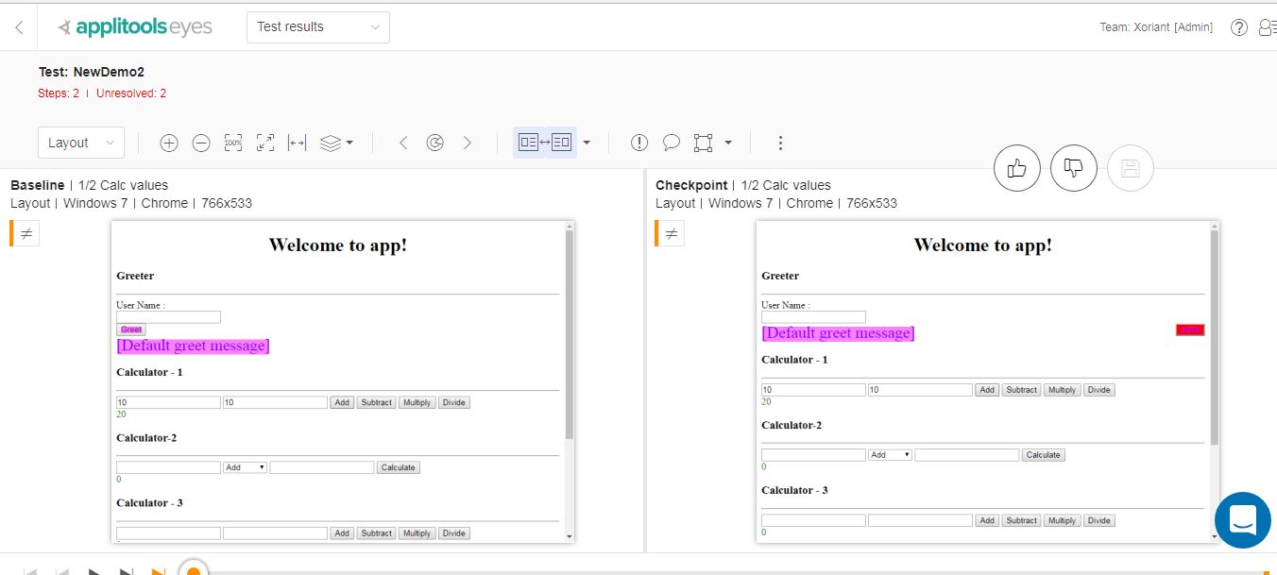Click the fit-to-width icon
The height and width of the screenshot is (575, 1277).
tap(297, 143)
